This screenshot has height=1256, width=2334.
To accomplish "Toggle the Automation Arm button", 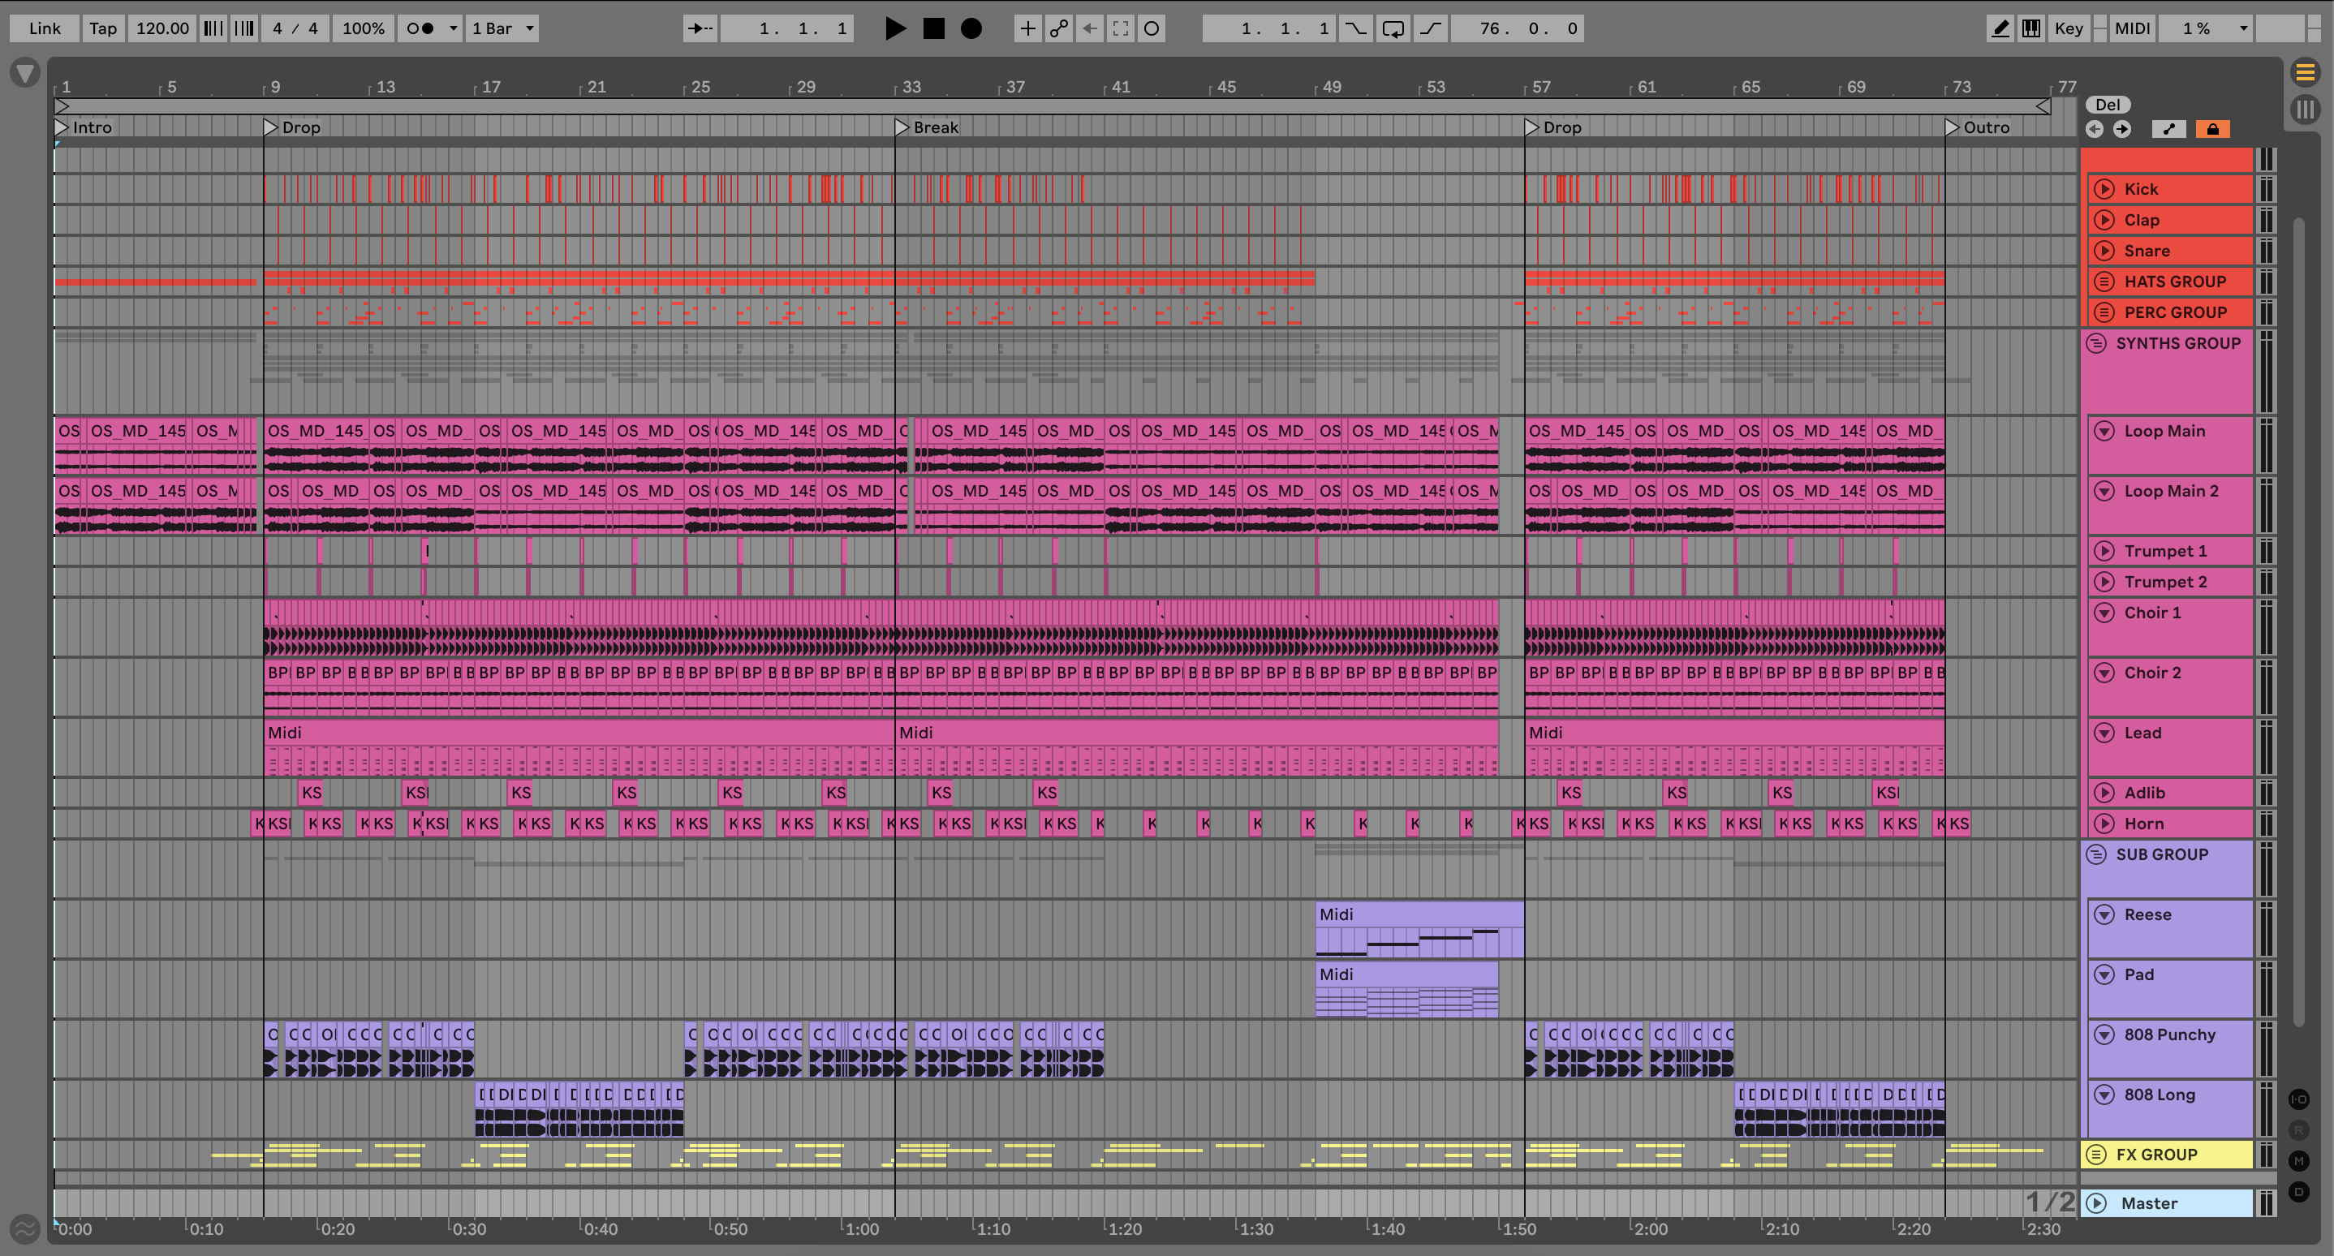I will click(1058, 28).
